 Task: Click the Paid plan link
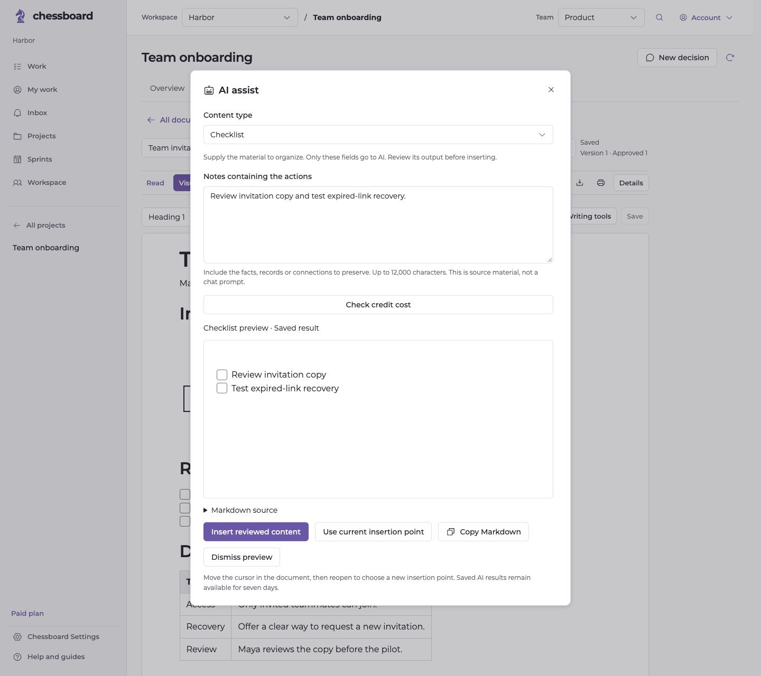coord(27,613)
